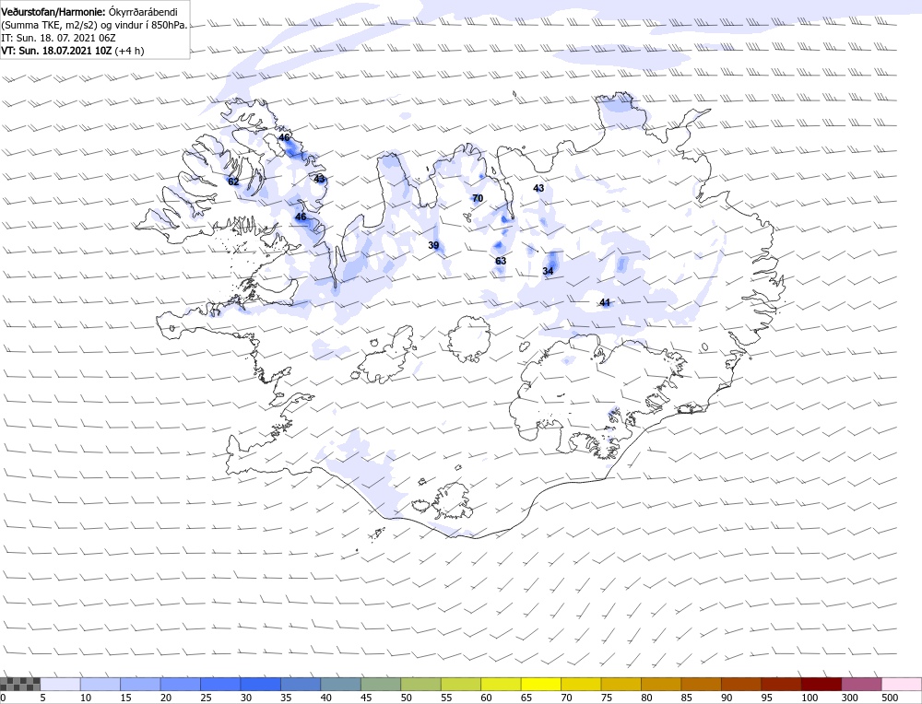
Task: Click the Veðurstofan/Harmonie title text
Action: pos(53,12)
